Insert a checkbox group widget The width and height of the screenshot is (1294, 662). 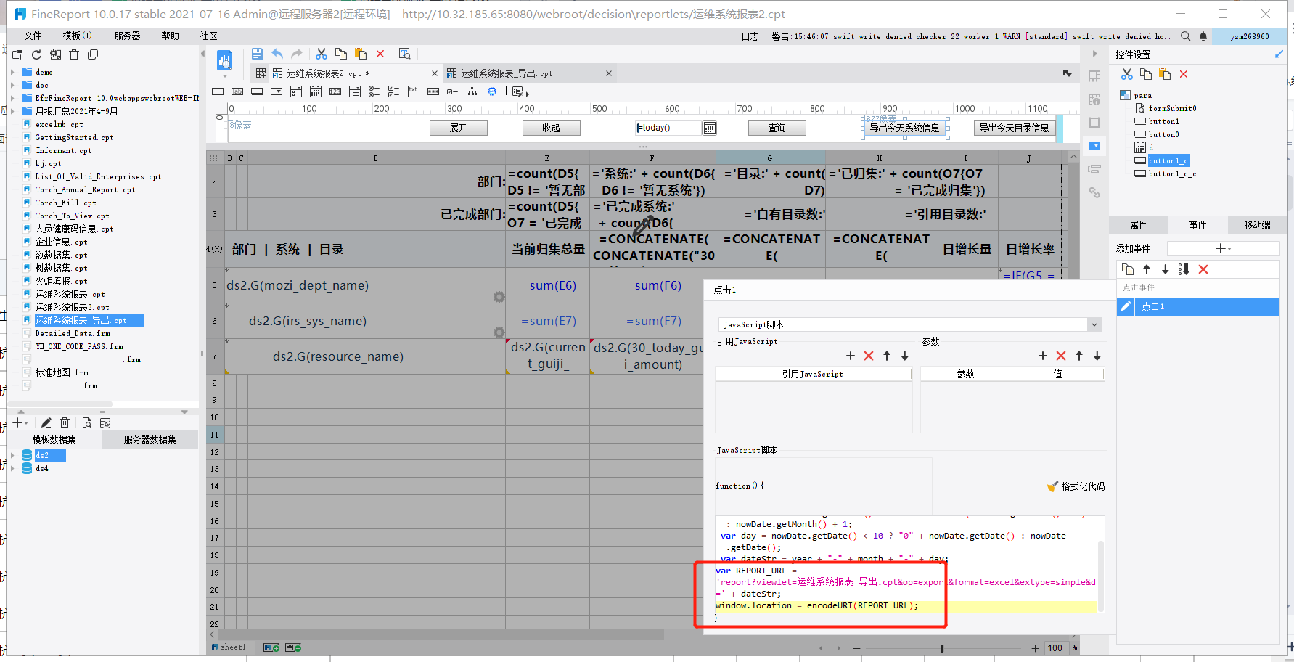(x=394, y=91)
